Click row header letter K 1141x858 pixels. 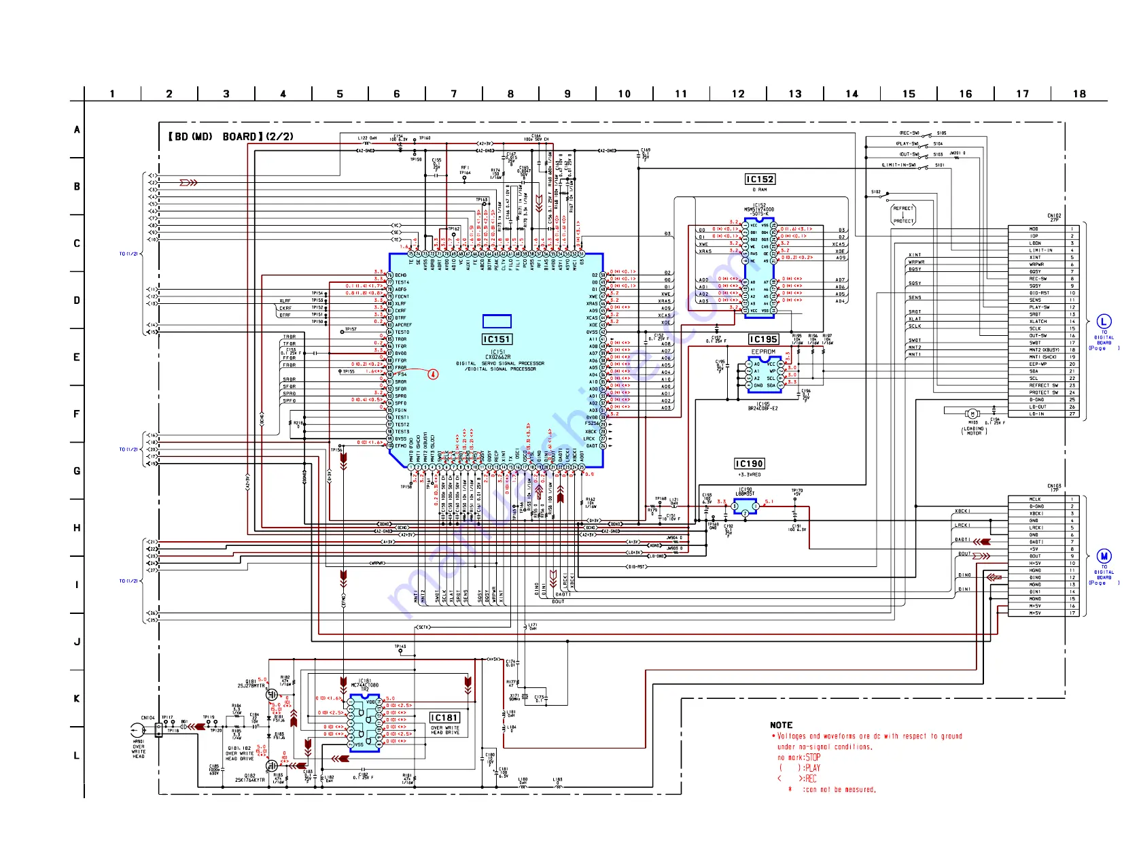(x=77, y=699)
